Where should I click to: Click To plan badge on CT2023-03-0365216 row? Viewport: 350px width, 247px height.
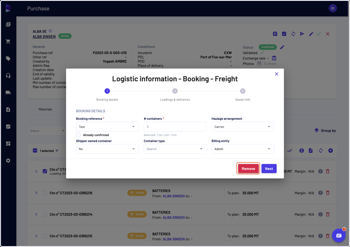tap(137, 193)
